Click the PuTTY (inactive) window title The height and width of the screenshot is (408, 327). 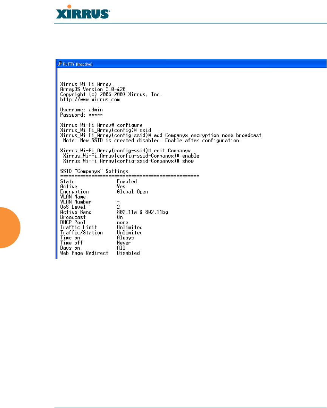(77, 64)
